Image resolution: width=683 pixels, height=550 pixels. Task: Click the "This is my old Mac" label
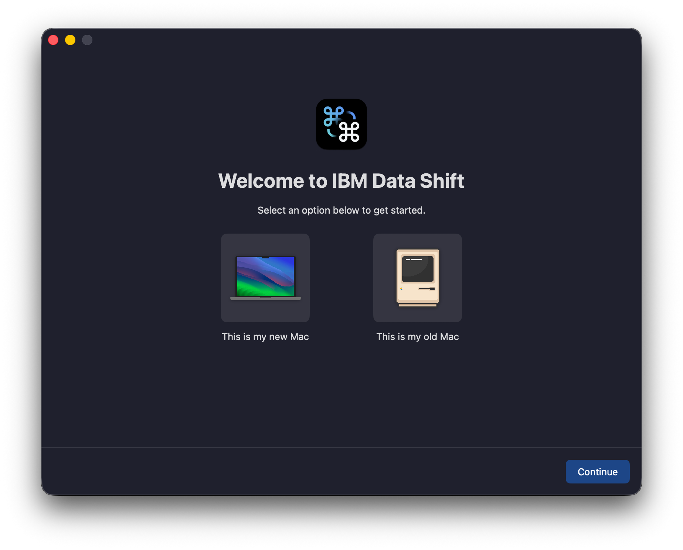417,337
